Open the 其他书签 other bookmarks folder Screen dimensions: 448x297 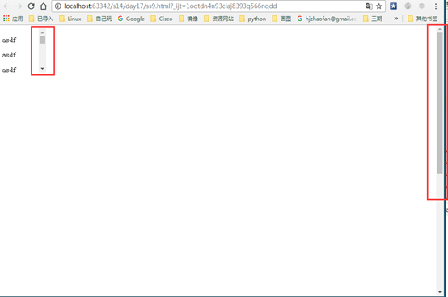423,19
